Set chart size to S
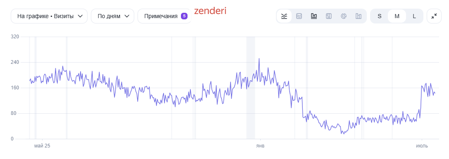The width and height of the screenshot is (449, 159). (380, 16)
